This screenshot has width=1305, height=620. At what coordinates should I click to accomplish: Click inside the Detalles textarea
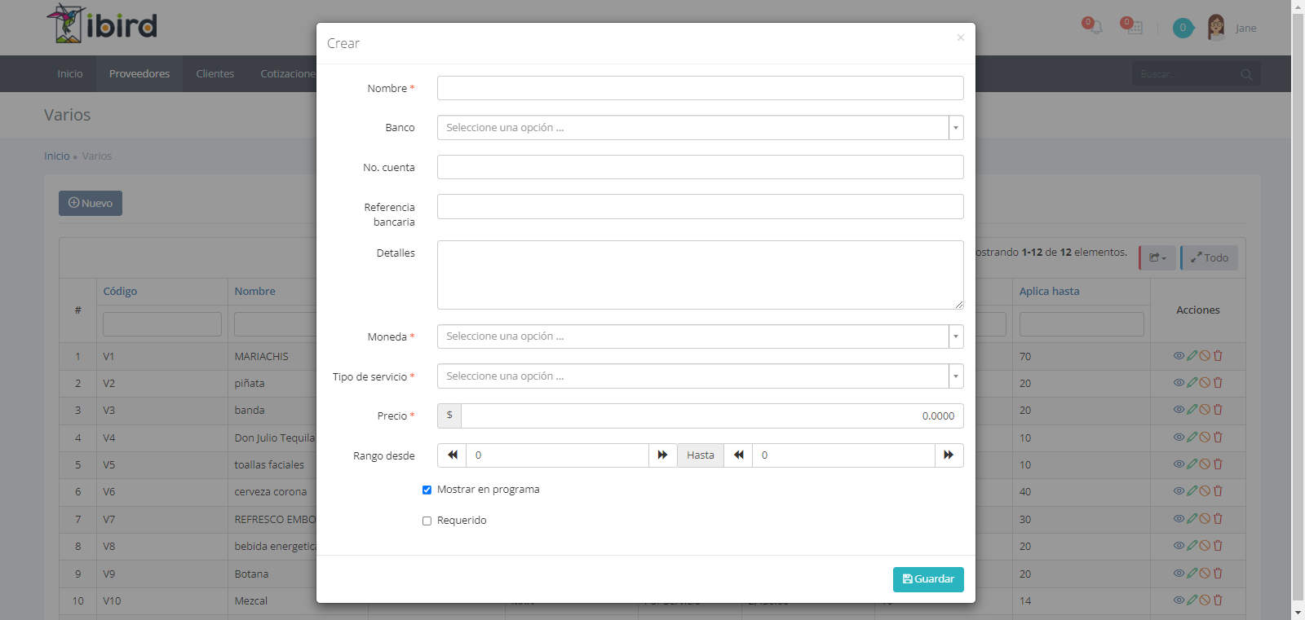click(700, 275)
